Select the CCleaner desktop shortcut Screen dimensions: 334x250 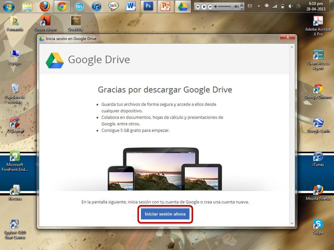coord(15,125)
